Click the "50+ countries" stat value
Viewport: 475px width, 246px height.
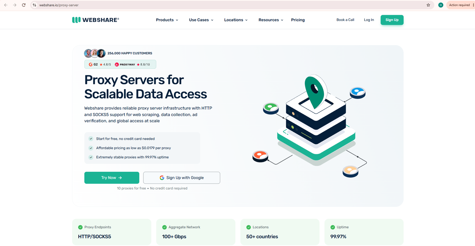[x=262, y=237]
